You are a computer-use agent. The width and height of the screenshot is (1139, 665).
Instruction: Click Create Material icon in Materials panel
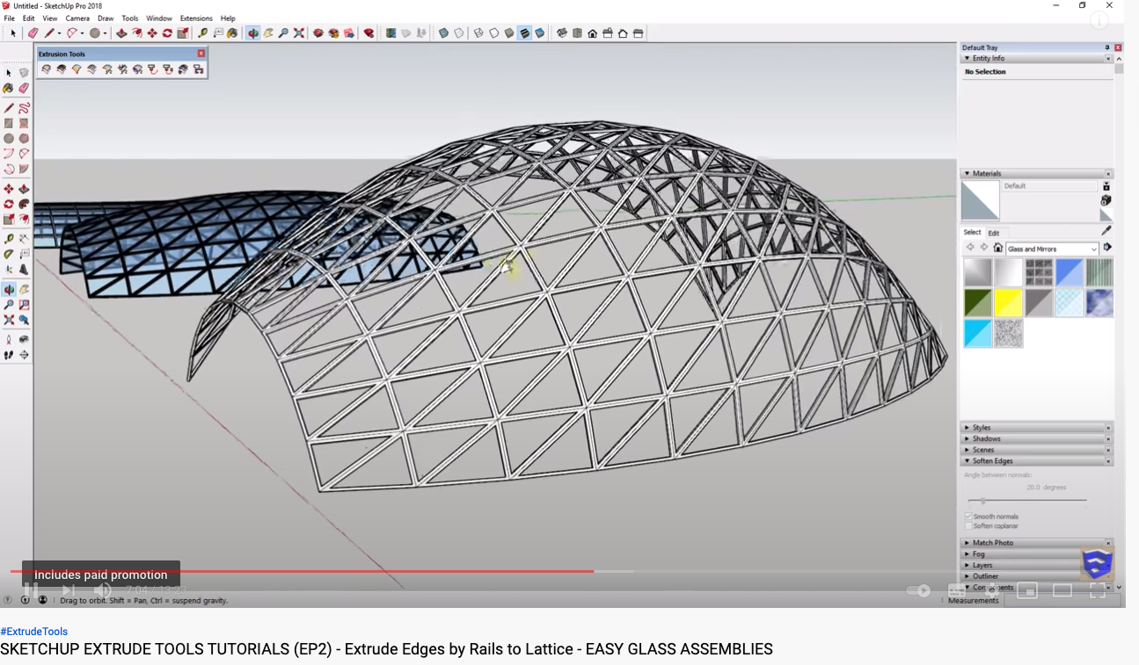pos(1106,200)
